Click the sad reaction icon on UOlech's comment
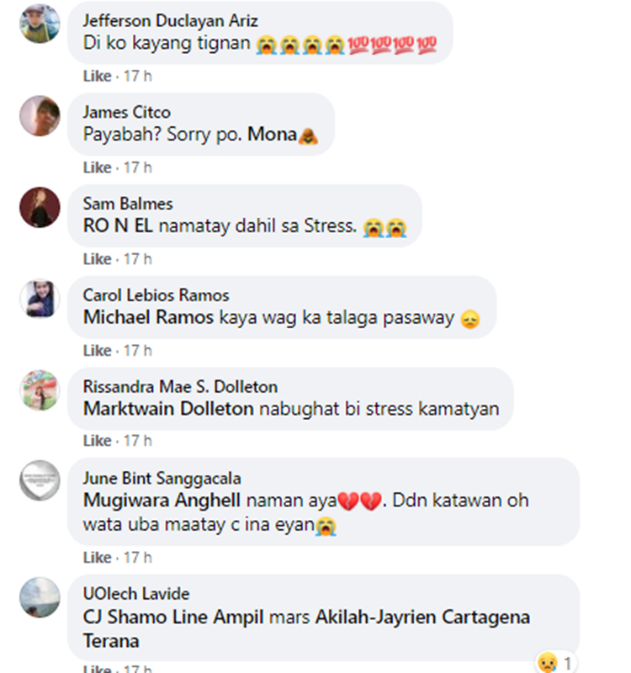 (x=548, y=663)
